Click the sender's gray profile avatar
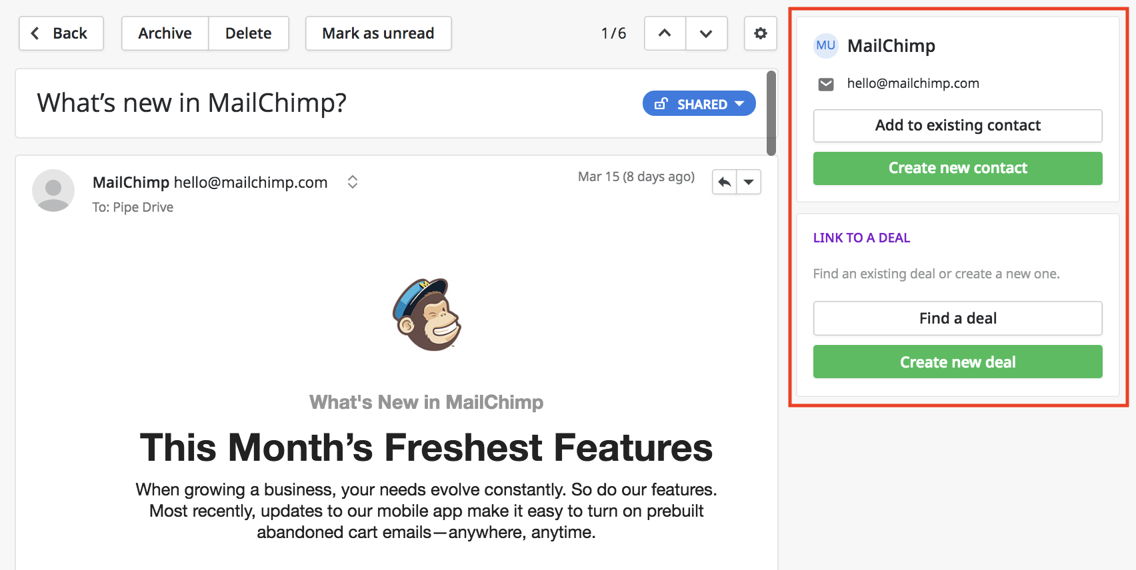This screenshot has width=1136, height=570. point(53,190)
